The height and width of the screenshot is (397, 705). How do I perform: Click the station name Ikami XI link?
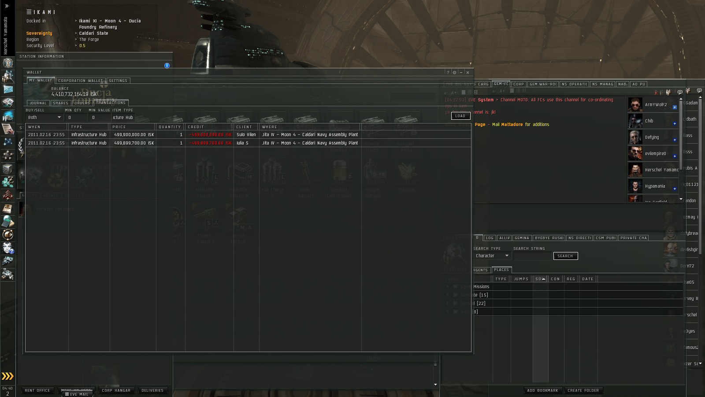click(x=110, y=24)
